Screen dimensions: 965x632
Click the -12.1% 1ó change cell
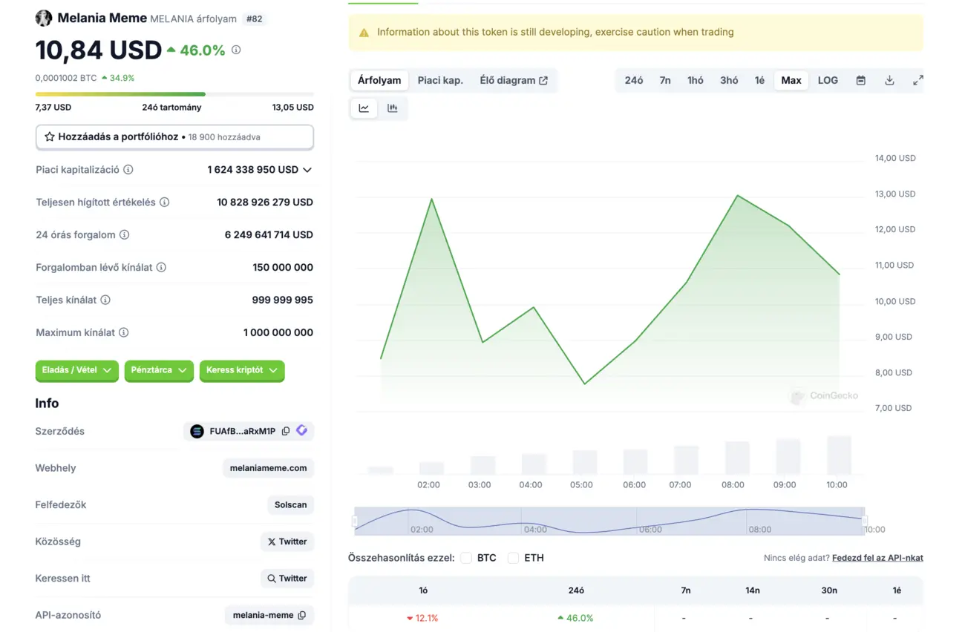tap(422, 618)
